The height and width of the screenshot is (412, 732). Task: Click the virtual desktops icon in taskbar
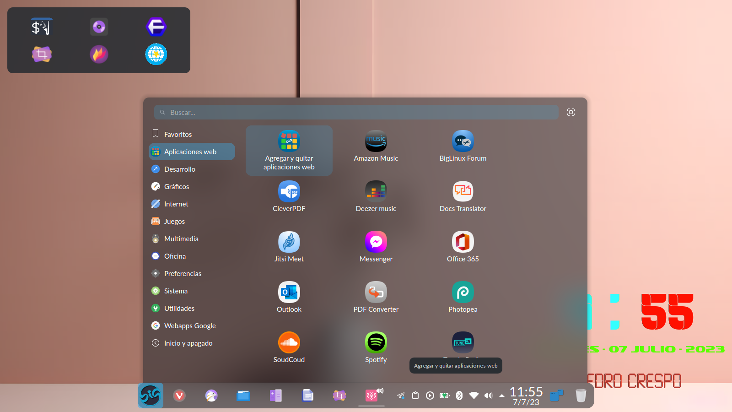pos(556,396)
